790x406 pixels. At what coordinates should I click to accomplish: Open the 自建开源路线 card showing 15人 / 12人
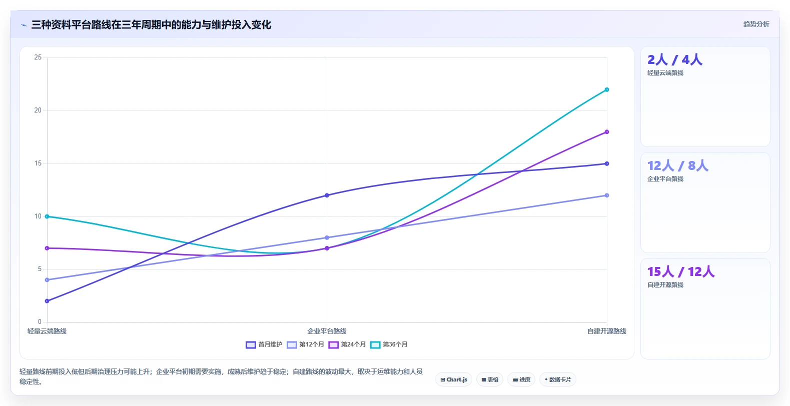(x=705, y=308)
